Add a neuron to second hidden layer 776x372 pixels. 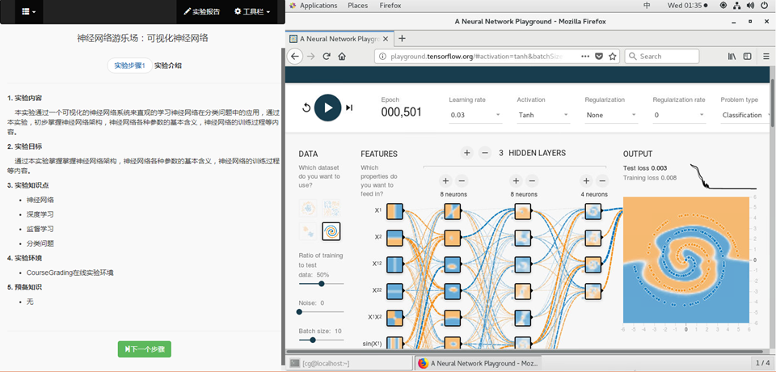[x=516, y=181]
